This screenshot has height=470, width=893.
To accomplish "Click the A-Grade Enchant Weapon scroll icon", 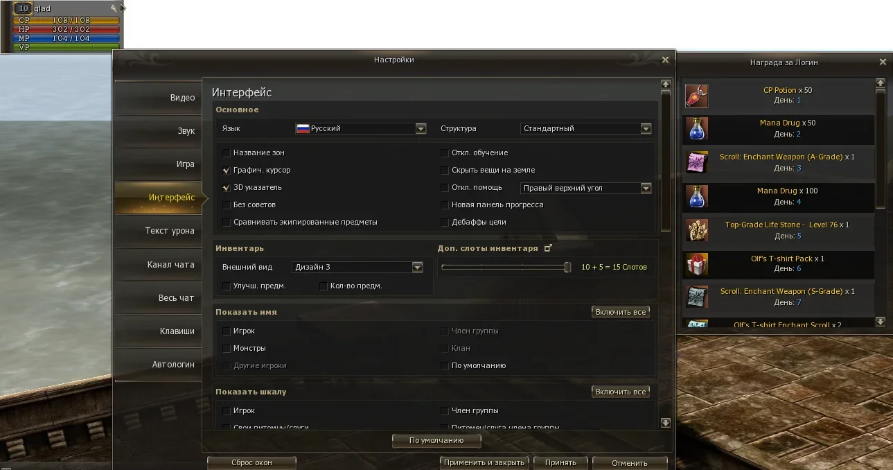I will click(697, 162).
